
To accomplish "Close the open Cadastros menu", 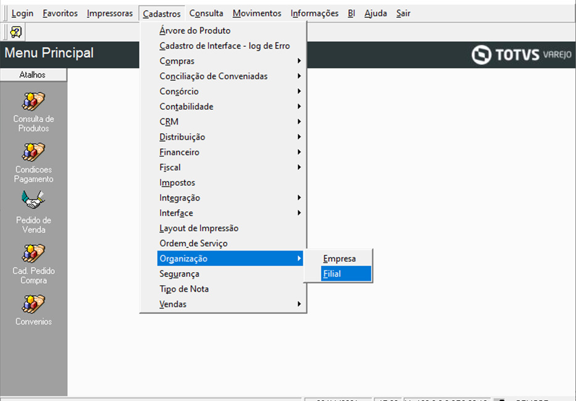I will tap(162, 14).
